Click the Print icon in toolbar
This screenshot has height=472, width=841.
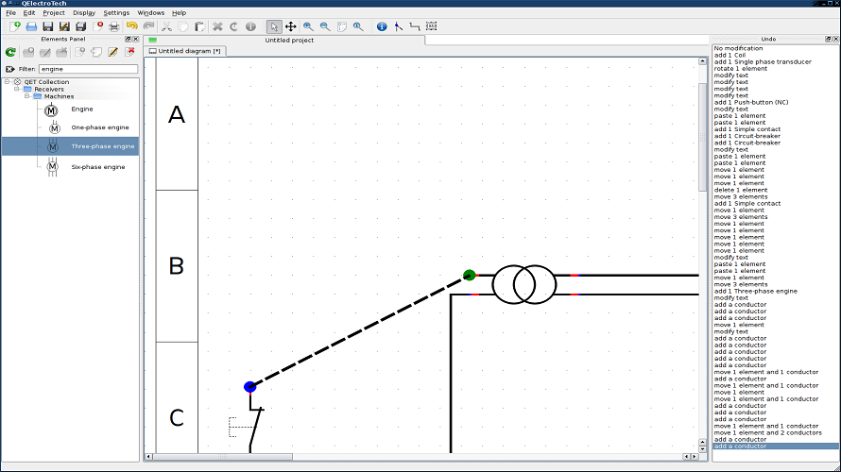point(114,26)
